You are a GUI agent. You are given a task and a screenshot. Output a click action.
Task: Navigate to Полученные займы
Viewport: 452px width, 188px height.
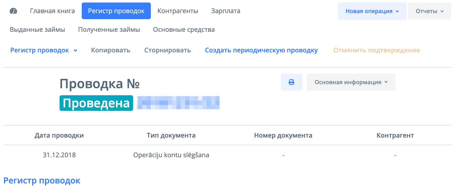[109, 29]
